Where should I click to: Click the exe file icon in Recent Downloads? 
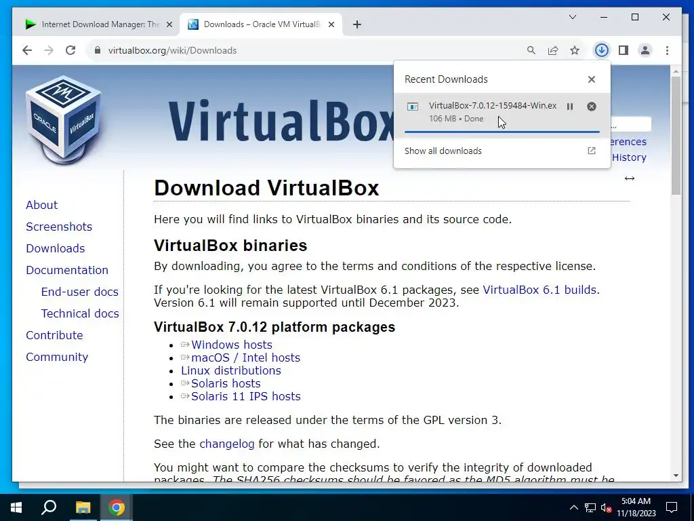(x=413, y=107)
